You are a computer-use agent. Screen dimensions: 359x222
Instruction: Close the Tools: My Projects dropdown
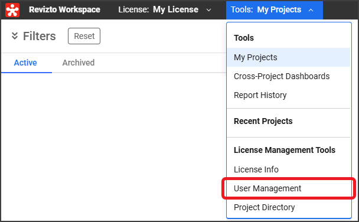275,10
